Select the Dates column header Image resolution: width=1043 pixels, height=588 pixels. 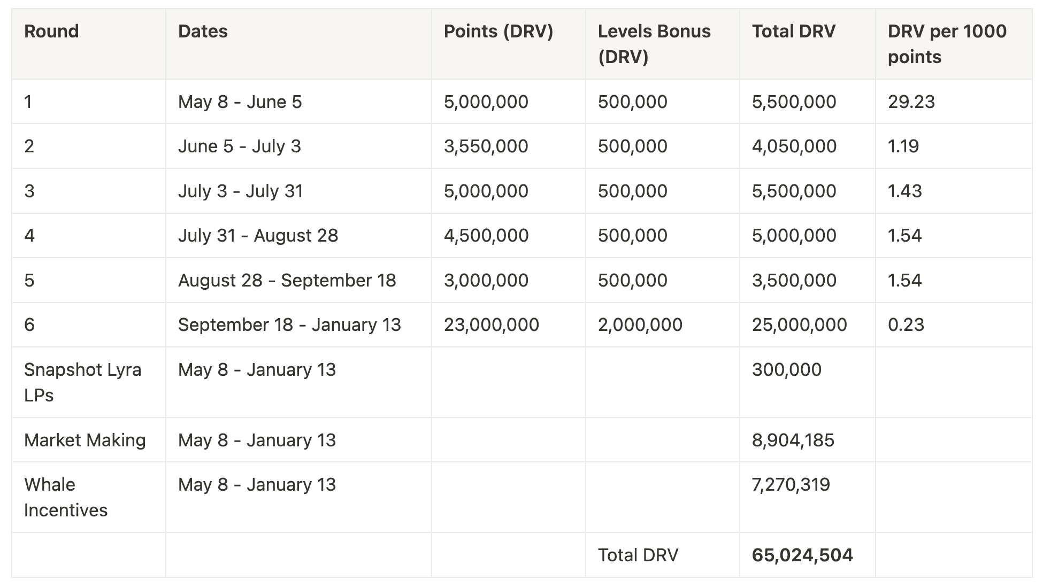(203, 32)
